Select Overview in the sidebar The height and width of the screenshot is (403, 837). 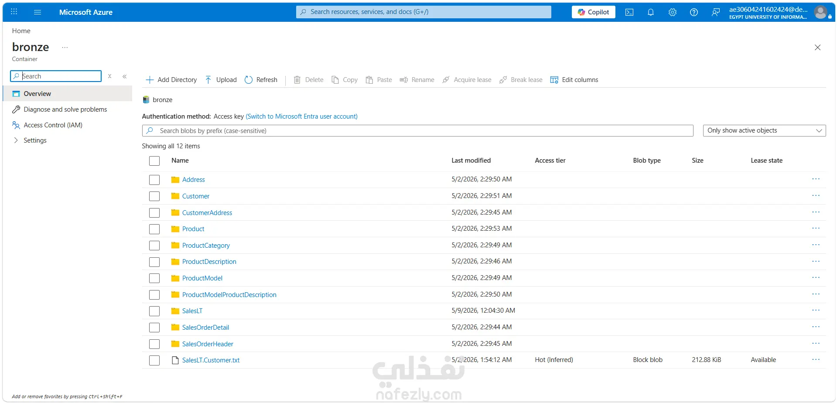68,94
